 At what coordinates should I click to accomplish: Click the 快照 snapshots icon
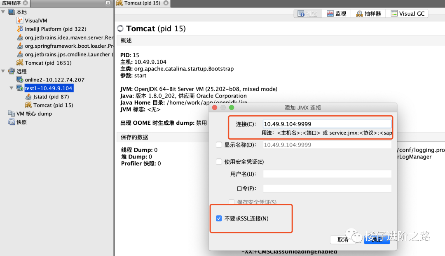pos(12,122)
